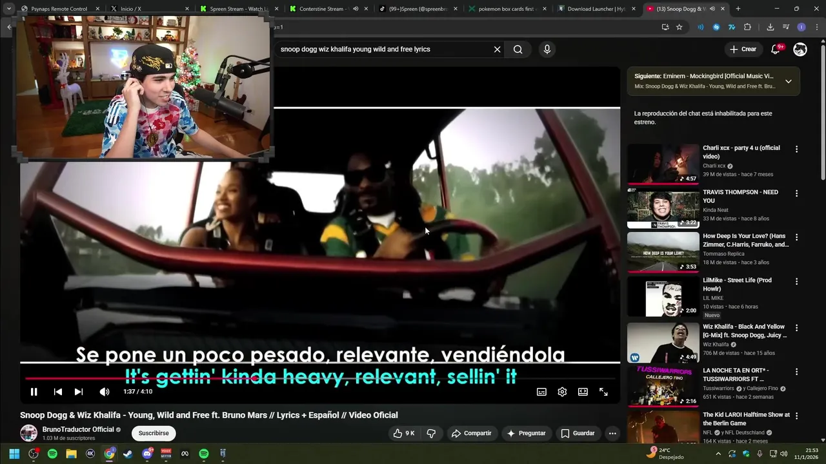826x464 pixels.
Task: Dislike the video with thumbs down
Action: tap(431, 433)
